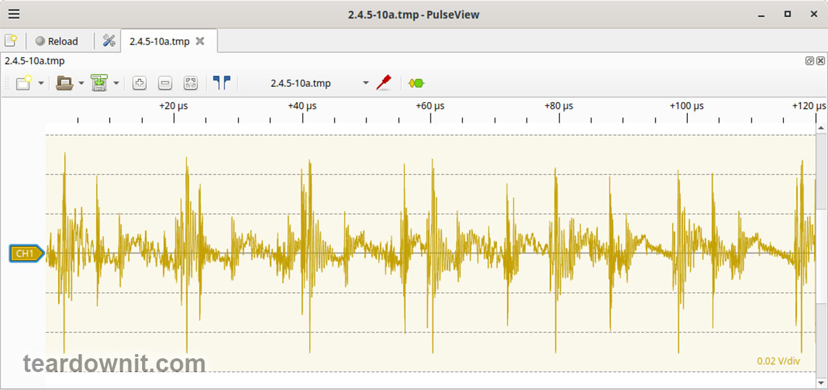Click the +60 µs ruler label
Screen dimensions: 828x390
click(x=430, y=106)
